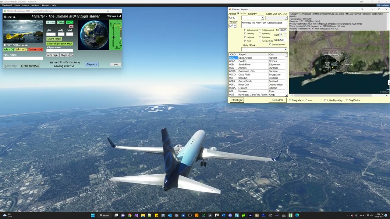
Task: Check the Runway / Gate option
Action: [x=260, y=41]
